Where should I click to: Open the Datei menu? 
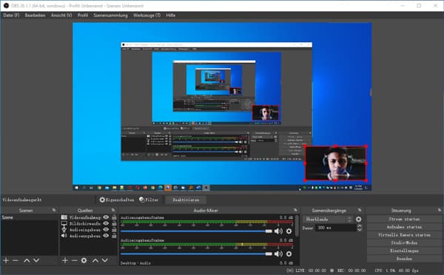[x=11, y=16]
